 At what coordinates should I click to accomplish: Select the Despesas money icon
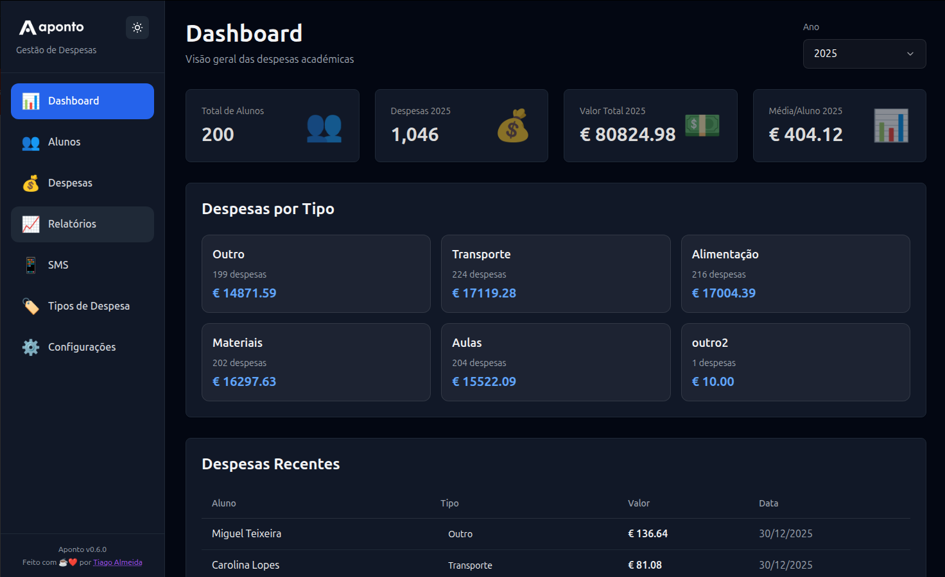point(30,183)
